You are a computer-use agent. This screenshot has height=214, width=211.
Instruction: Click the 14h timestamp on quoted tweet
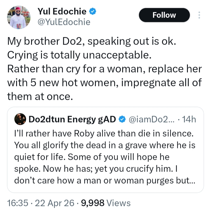pyautogui.click(x=189, y=119)
